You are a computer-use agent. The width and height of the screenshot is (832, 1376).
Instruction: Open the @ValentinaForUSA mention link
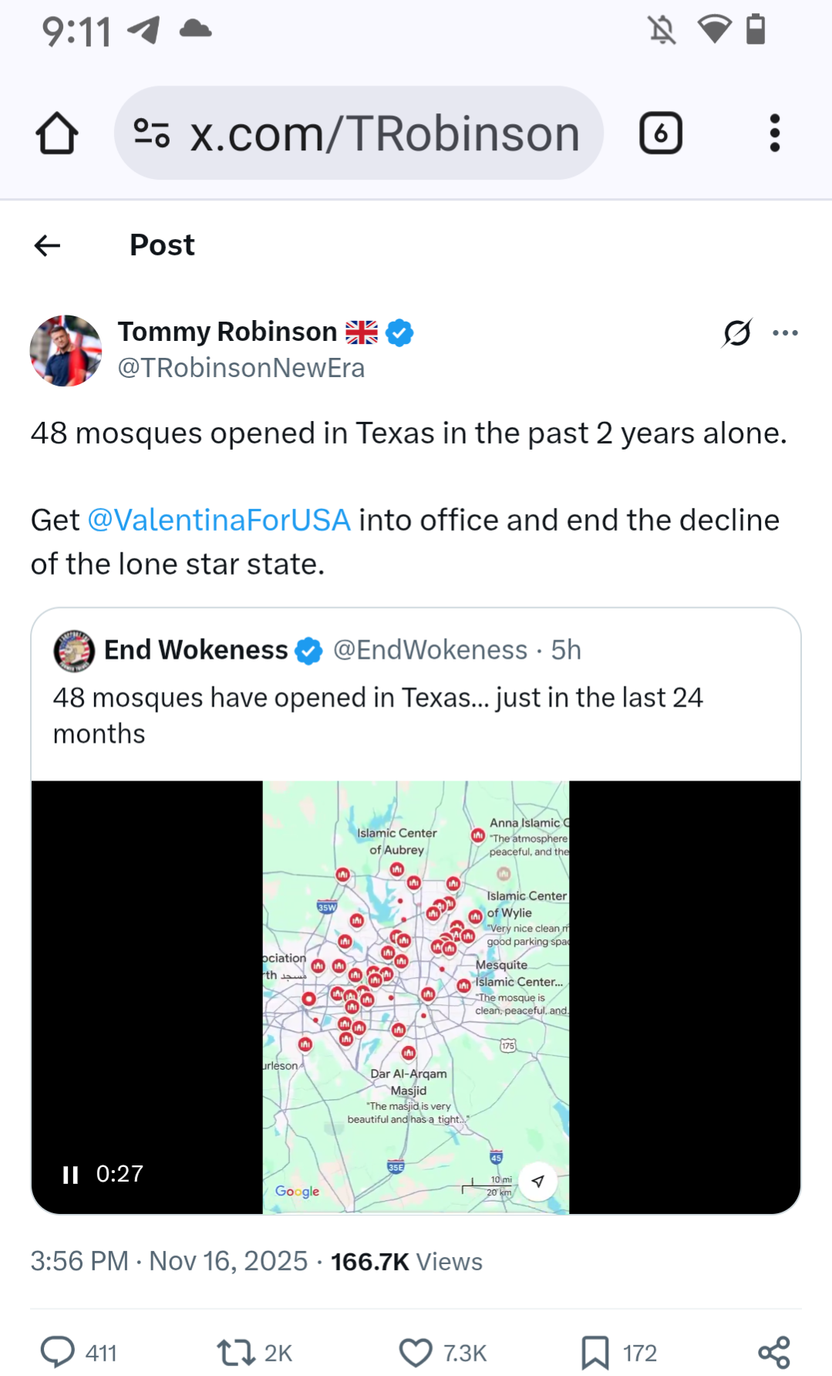tap(219, 521)
